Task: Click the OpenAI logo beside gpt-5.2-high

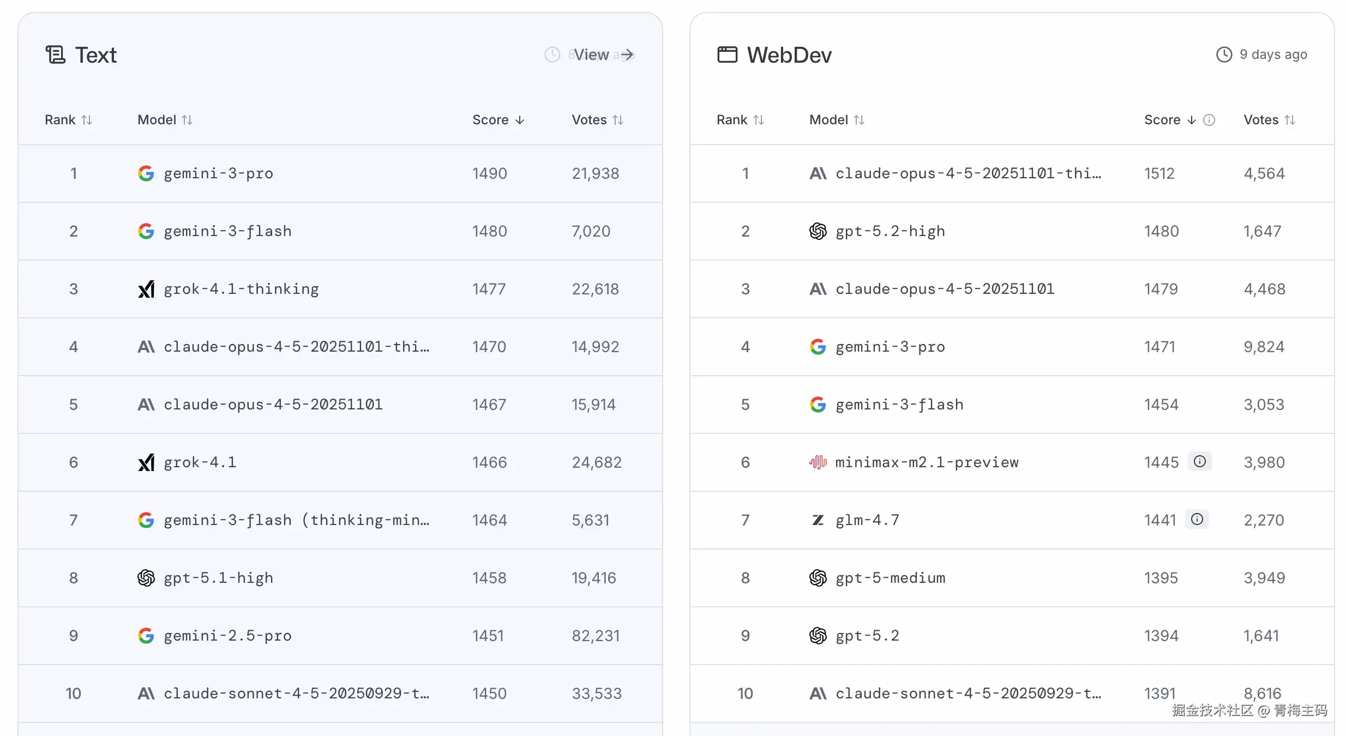Action: coord(818,231)
